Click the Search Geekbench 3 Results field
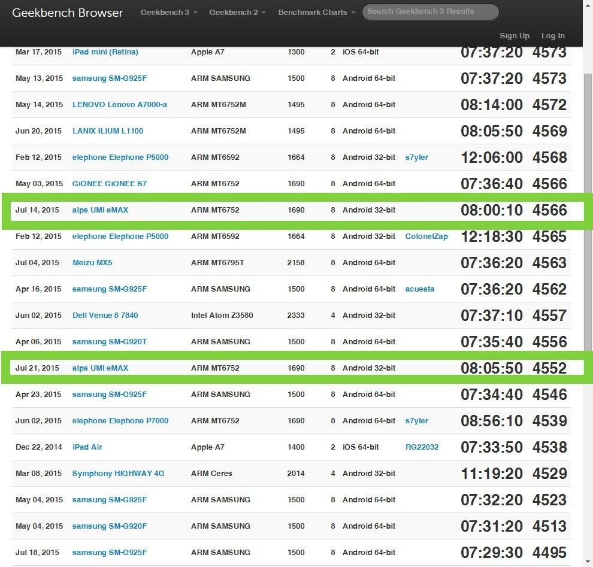Image resolution: width=593 pixels, height=567 pixels. [x=431, y=12]
